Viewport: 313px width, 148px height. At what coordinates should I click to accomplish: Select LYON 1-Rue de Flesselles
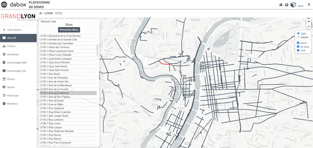68,78
